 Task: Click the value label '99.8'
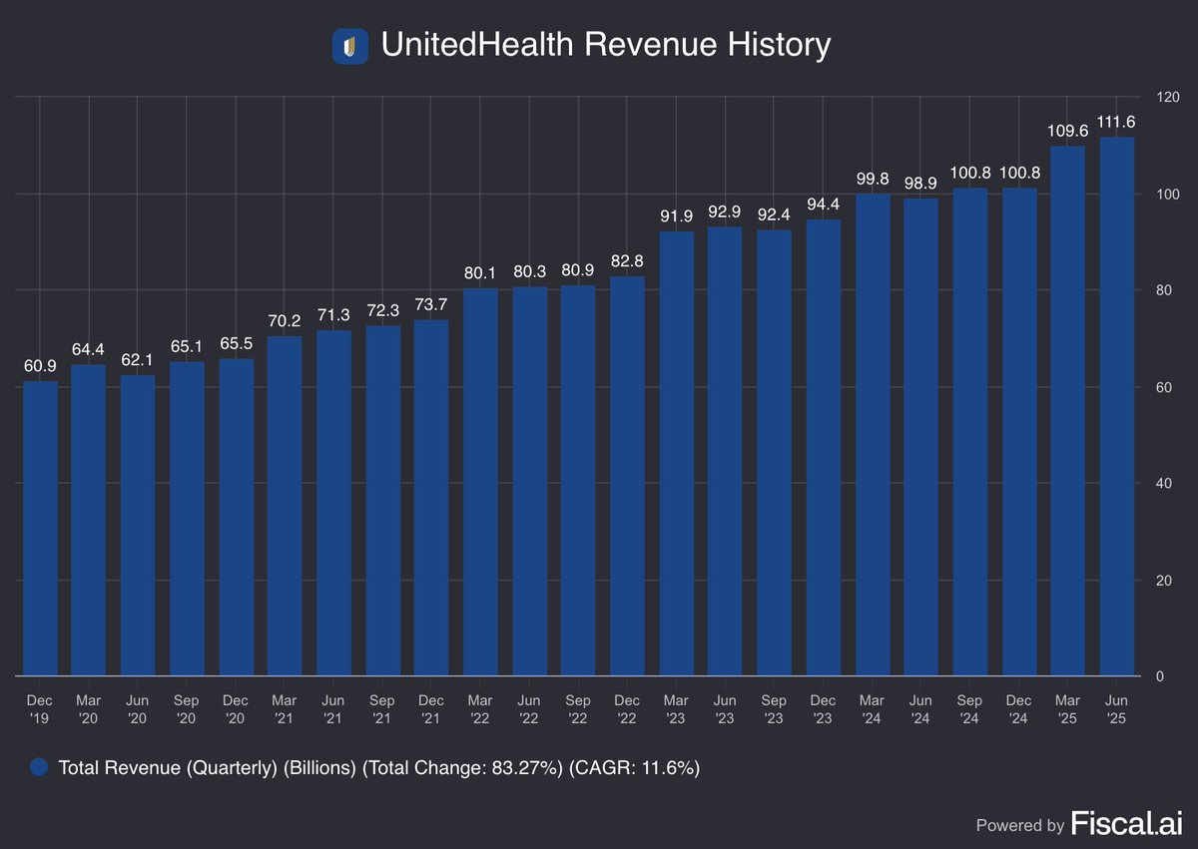click(874, 179)
